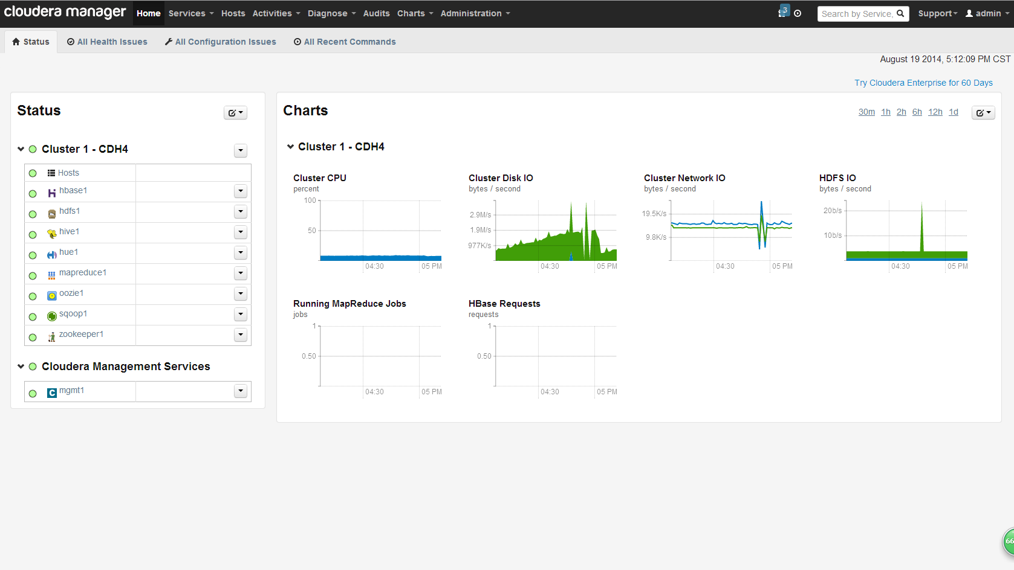Collapse Cloudera Management Services section
Image resolution: width=1014 pixels, height=570 pixels.
21,367
